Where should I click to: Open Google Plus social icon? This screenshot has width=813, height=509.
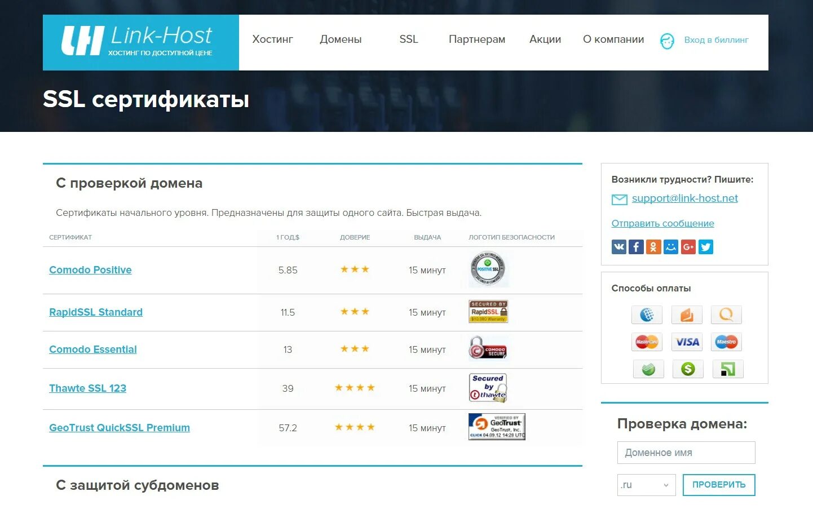pyautogui.click(x=688, y=247)
